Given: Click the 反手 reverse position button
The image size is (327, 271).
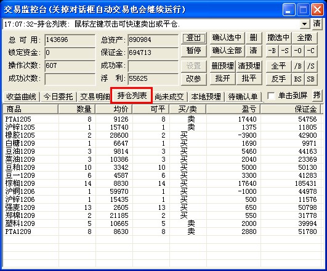Looking at the screenshot, I should point(278,79).
